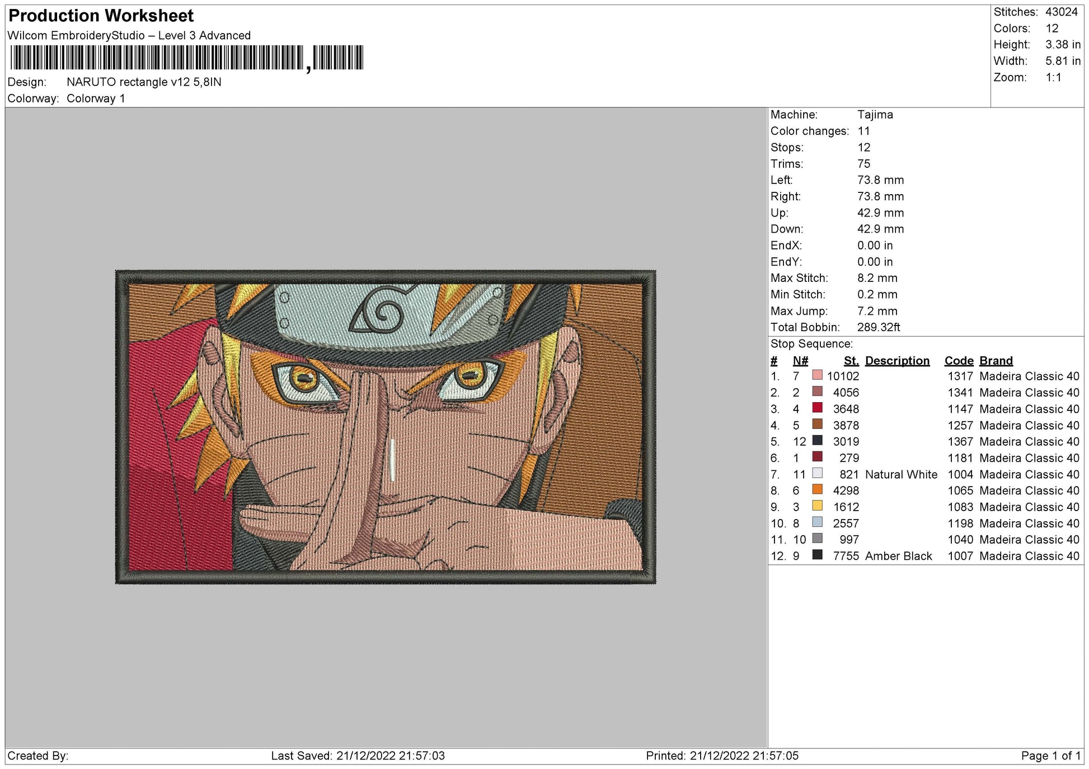Click the Code column header

pos(958,361)
